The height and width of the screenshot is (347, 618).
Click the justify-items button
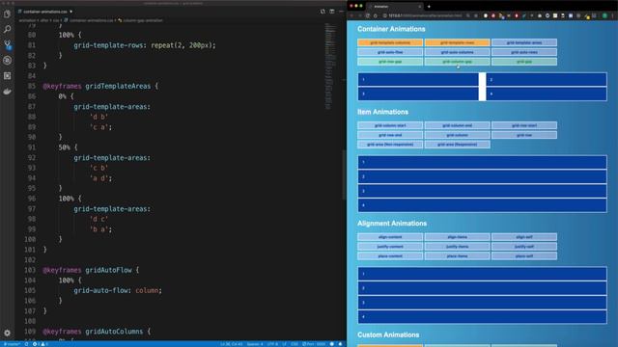click(457, 247)
